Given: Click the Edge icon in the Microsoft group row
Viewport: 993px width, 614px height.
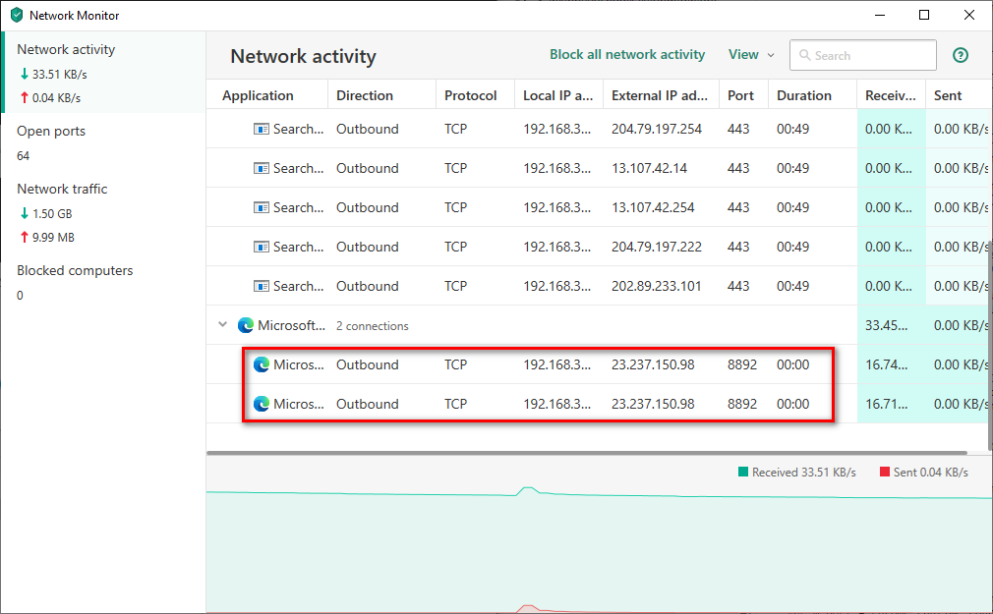Looking at the screenshot, I should [x=245, y=325].
